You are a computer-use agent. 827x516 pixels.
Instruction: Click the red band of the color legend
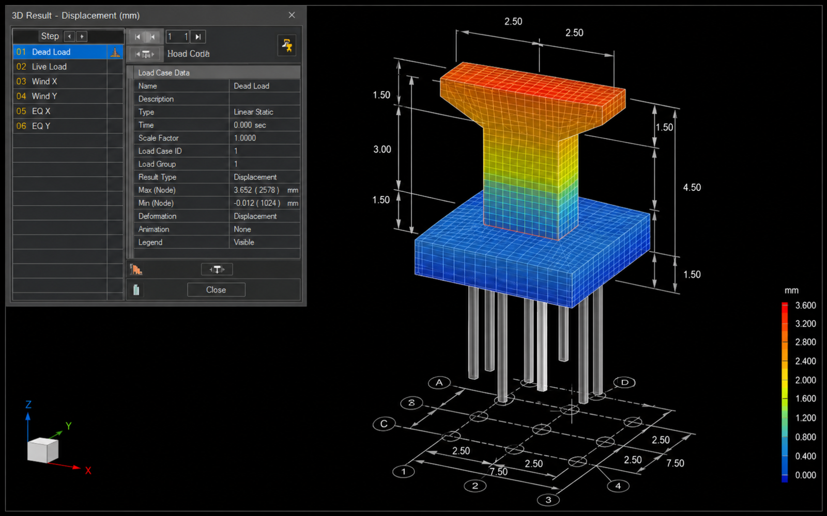click(785, 313)
